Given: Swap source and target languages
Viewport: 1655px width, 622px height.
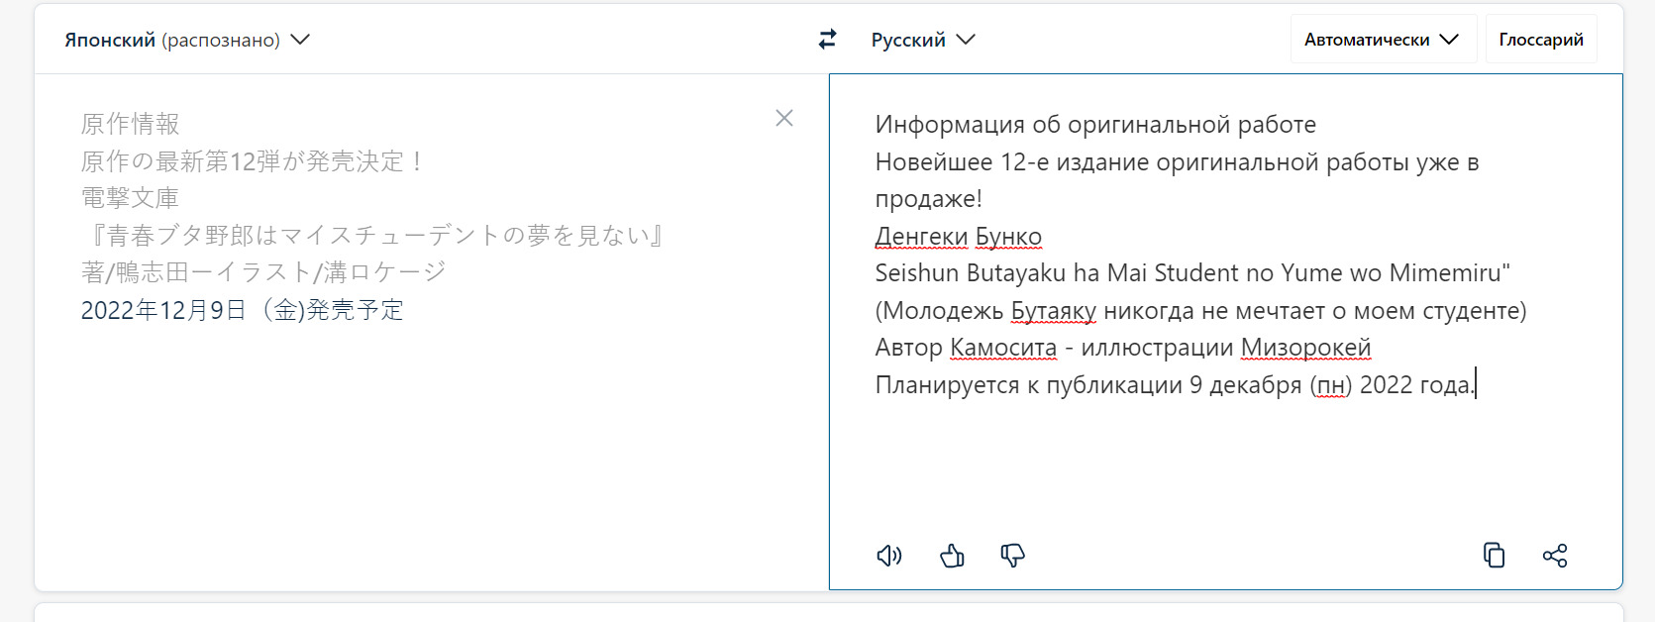Looking at the screenshot, I should click(x=827, y=40).
